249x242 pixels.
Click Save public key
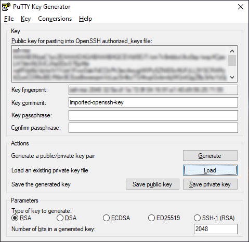click(152, 184)
